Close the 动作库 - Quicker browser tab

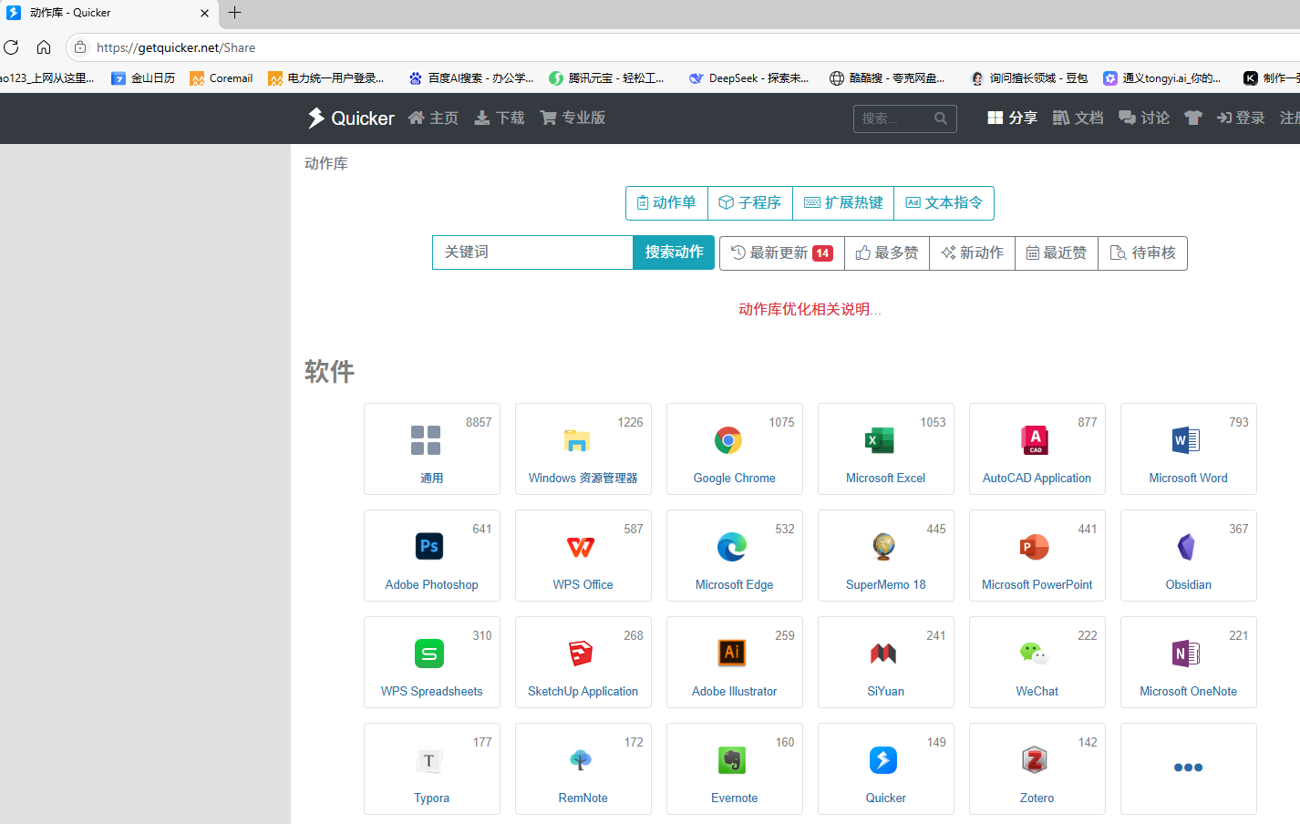click(204, 13)
